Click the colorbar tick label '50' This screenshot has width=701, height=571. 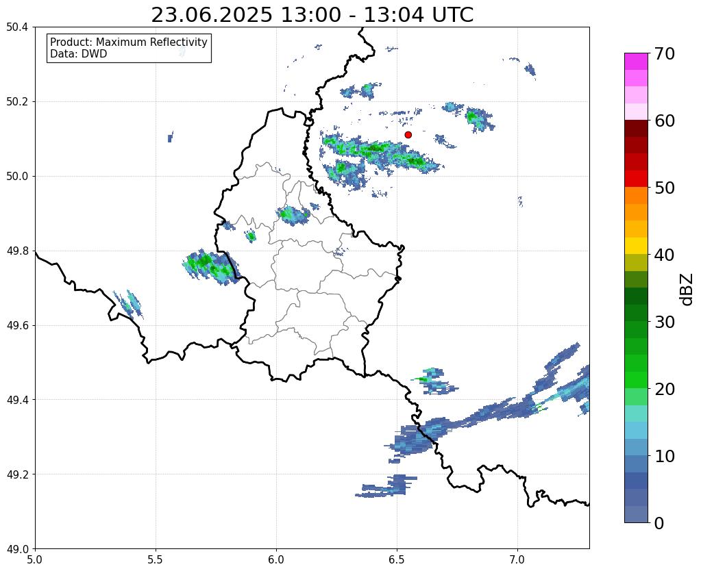point(665,188)
